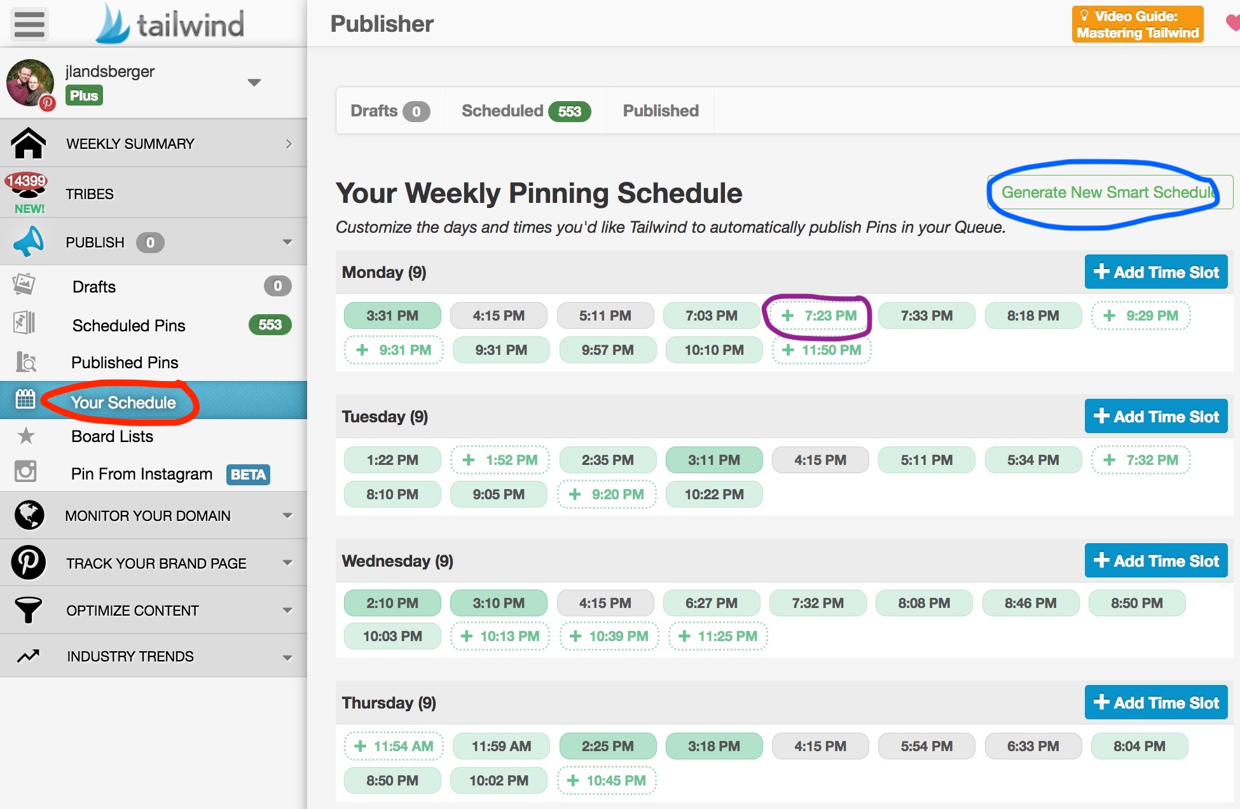
Task: Click Generate New Smart Schedule button
Action: pos(1108,192)
